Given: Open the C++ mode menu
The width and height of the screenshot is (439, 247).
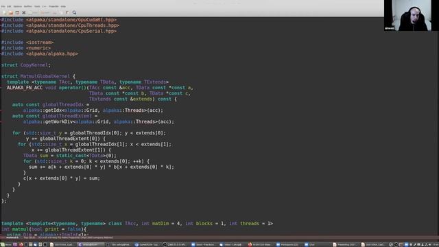Looking at the screenshot, I should pyautogui.click(x=44, y=6).
